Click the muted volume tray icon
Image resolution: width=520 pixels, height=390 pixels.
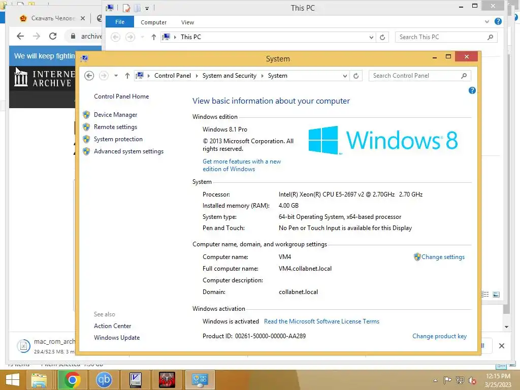click(472, 380)
